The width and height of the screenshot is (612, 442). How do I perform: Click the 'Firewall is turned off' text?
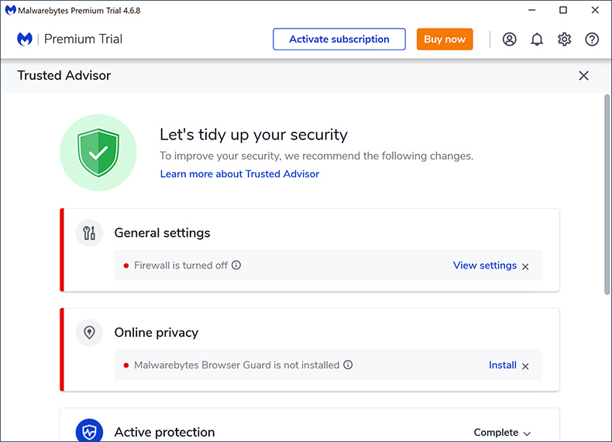pos(181,266)
